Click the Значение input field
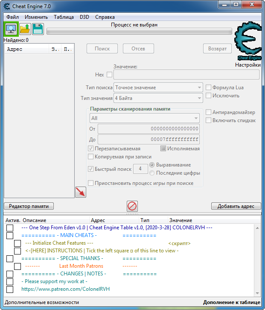The height and width of the screenshot is (310, 265). (186, 75)
